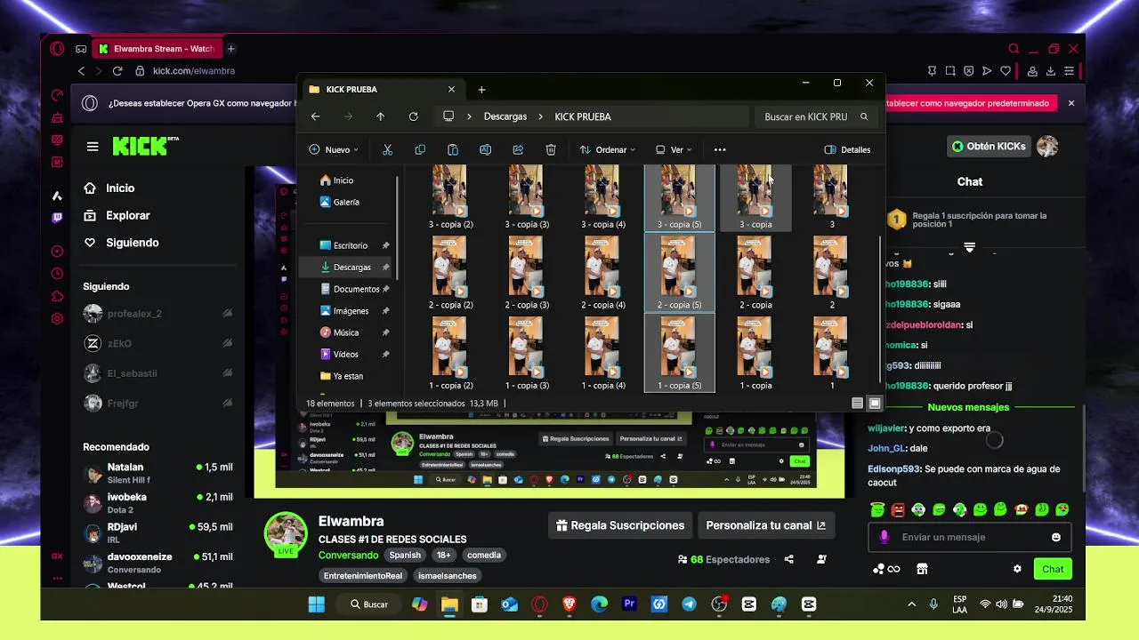Refresh the KICK PRUEBA folder view
Viewport: 1139px width, 640px height.
tap(413, 116)
